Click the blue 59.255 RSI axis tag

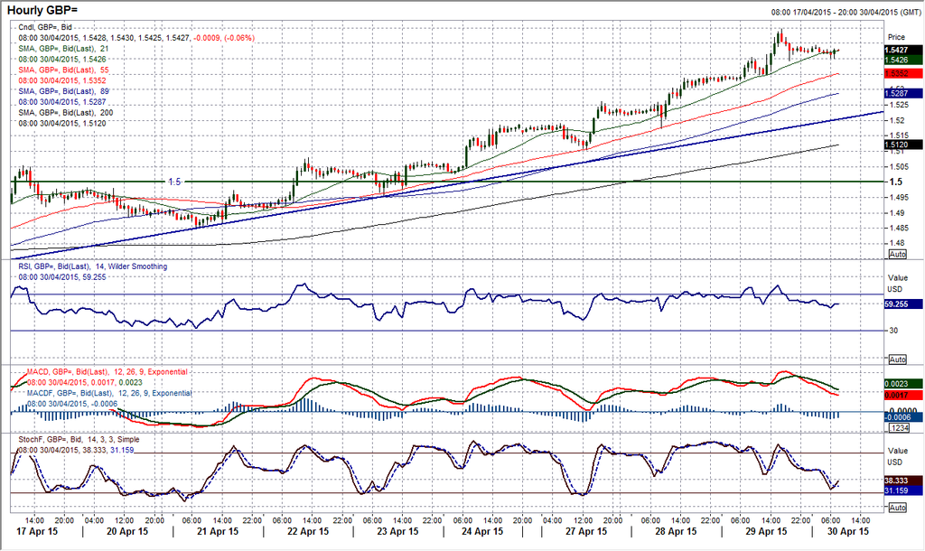903,304
